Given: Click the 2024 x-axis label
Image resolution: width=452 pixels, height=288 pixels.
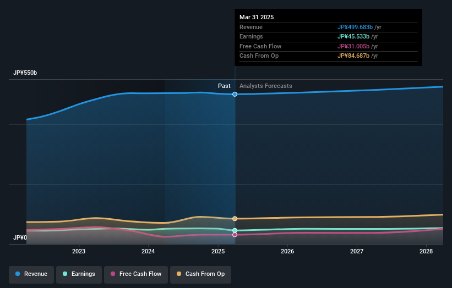Looking at the screenshot, I should 148,251.
